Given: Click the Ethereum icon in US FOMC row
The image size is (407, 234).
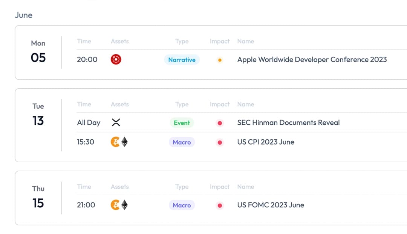Looking at the screenshot, I should (x=125, y=205).
